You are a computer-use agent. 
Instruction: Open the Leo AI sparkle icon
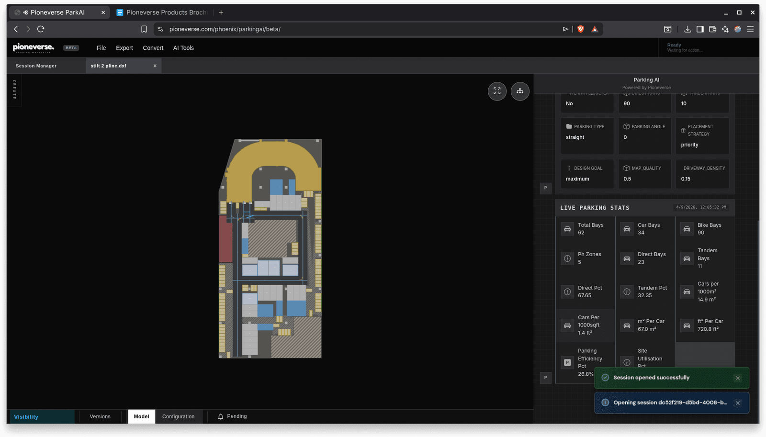(725, 29)
